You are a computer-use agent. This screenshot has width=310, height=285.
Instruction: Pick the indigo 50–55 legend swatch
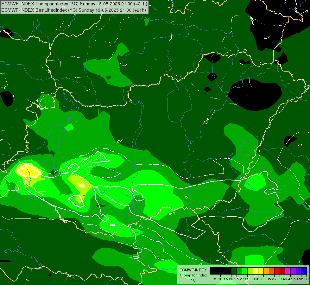click(x=299, y=271)
